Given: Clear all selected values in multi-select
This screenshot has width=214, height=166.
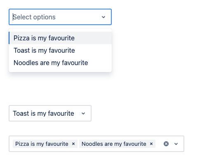Looking at the screenshot, I should point(166,144).
